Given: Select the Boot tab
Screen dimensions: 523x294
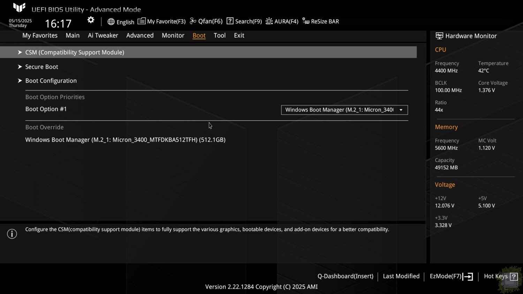Looking at the screenshot, I should point(199,36).
